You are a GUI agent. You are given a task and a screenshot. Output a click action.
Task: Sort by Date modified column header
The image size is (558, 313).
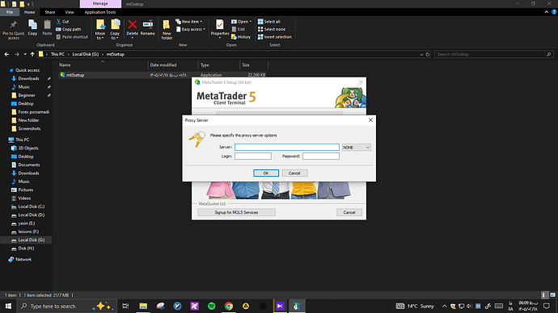pos(173,65)
